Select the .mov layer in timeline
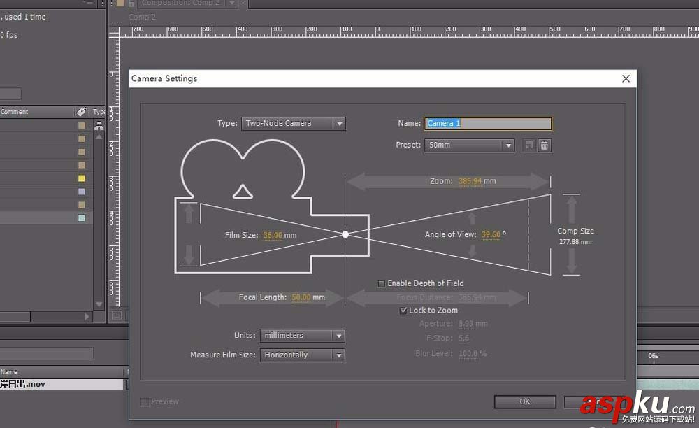 [x=62, y=385]
